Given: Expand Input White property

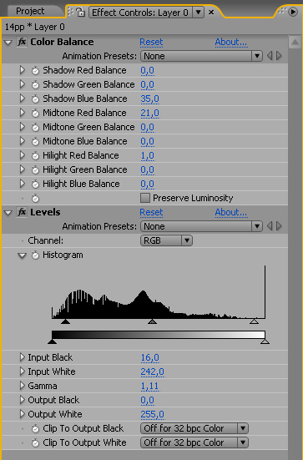Looking at the screenshot, I should (x=23, y=372).
